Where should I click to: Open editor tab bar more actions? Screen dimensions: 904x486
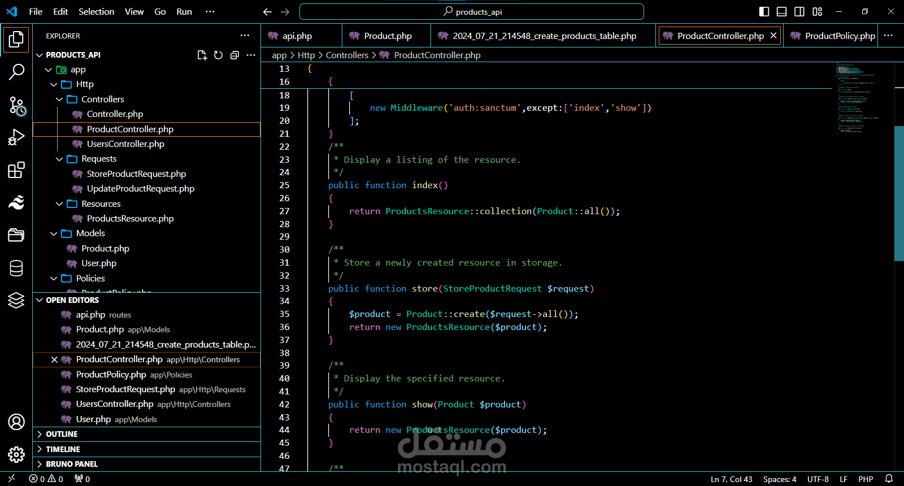(x=888, y=36)
